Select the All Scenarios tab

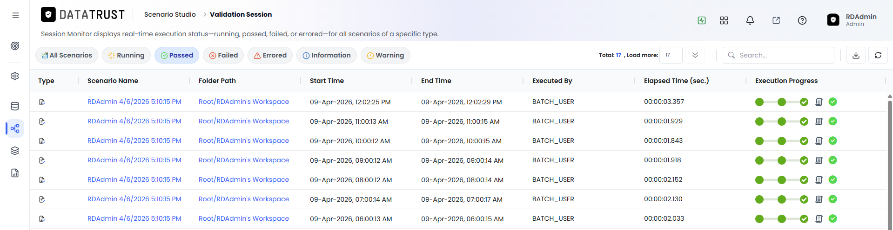click(x=67, y=55)
